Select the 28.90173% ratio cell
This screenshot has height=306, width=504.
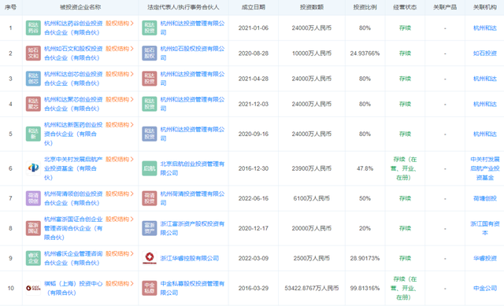365,258
